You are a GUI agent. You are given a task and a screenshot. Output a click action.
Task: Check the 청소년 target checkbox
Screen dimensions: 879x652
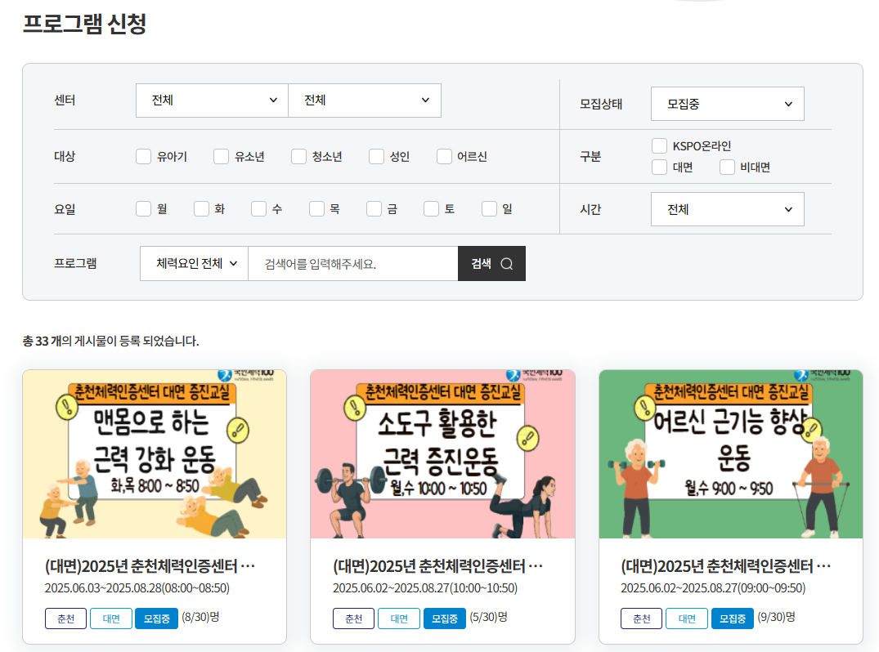tap(298, 156)
